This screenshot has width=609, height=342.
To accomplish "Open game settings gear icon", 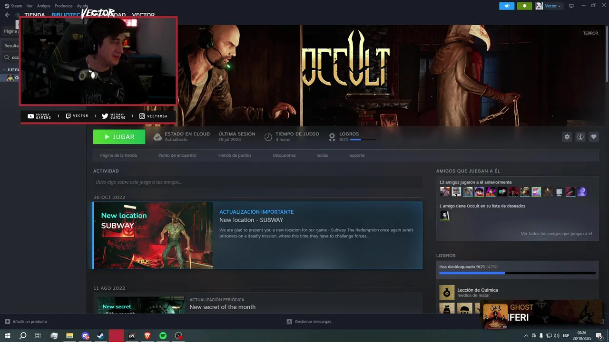I will pos(567,137).
